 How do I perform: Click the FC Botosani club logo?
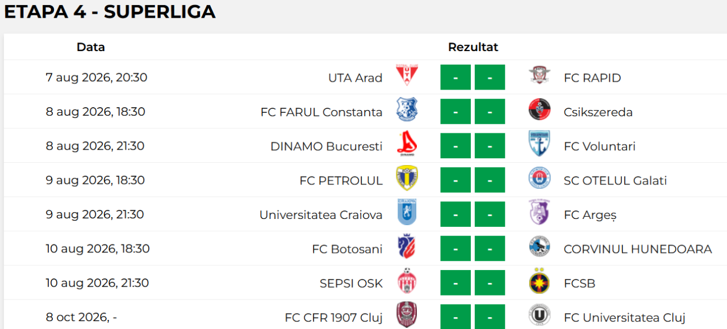(407, 246)
